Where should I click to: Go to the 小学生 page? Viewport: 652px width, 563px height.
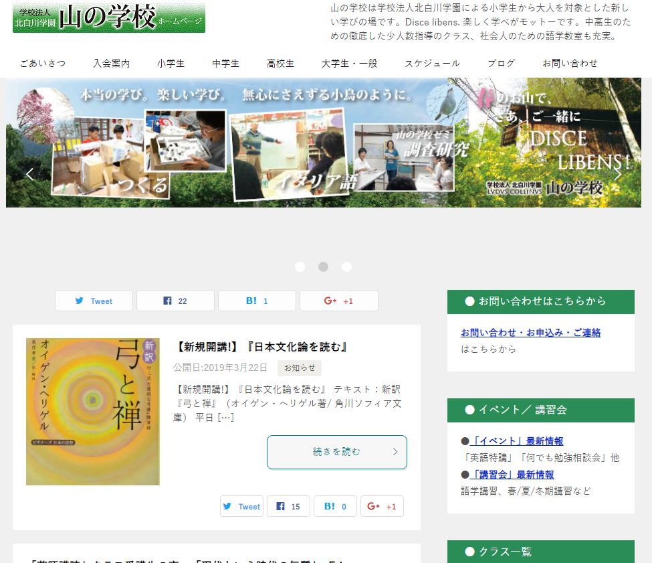tap(171, 63)
